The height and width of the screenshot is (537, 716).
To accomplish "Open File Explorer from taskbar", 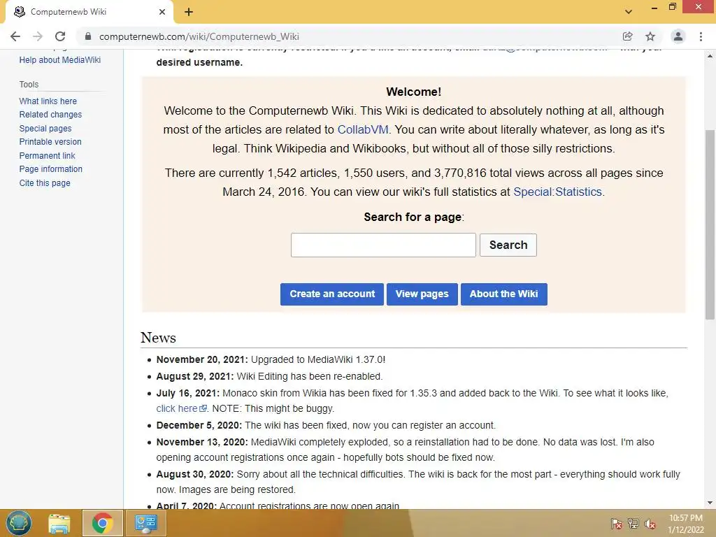I will point(59,523).
